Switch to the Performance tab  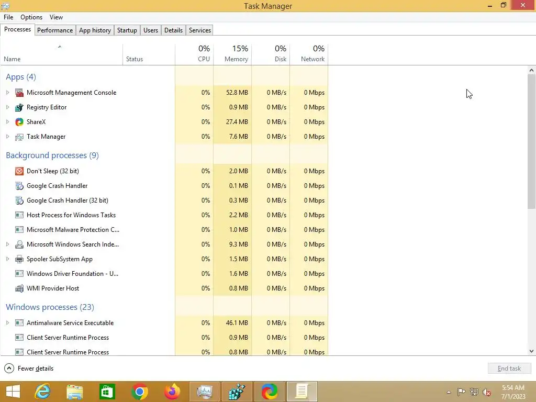point(54,30)
